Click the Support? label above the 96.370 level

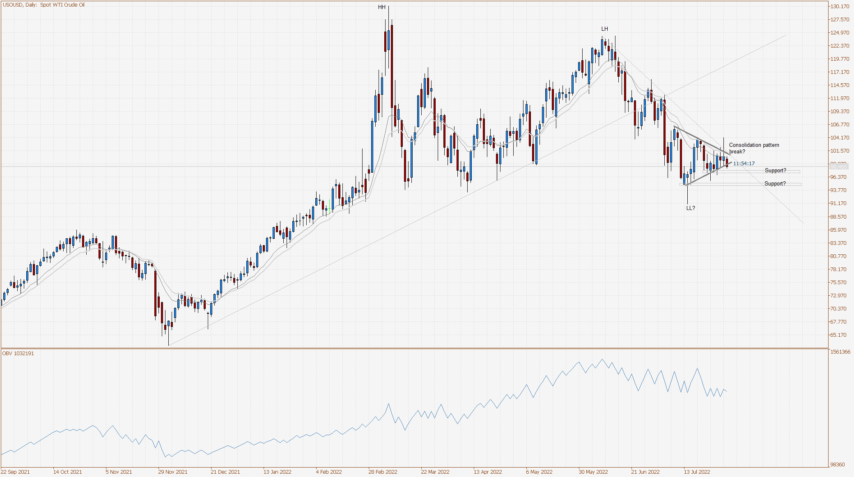click(x=775, y=170)
